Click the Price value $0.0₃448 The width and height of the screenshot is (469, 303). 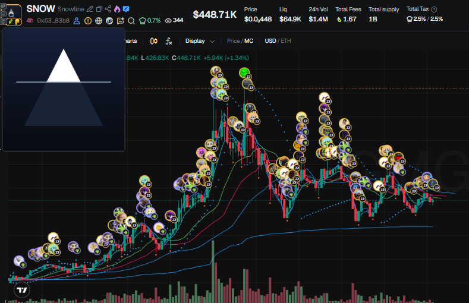(x=258, y=20)
